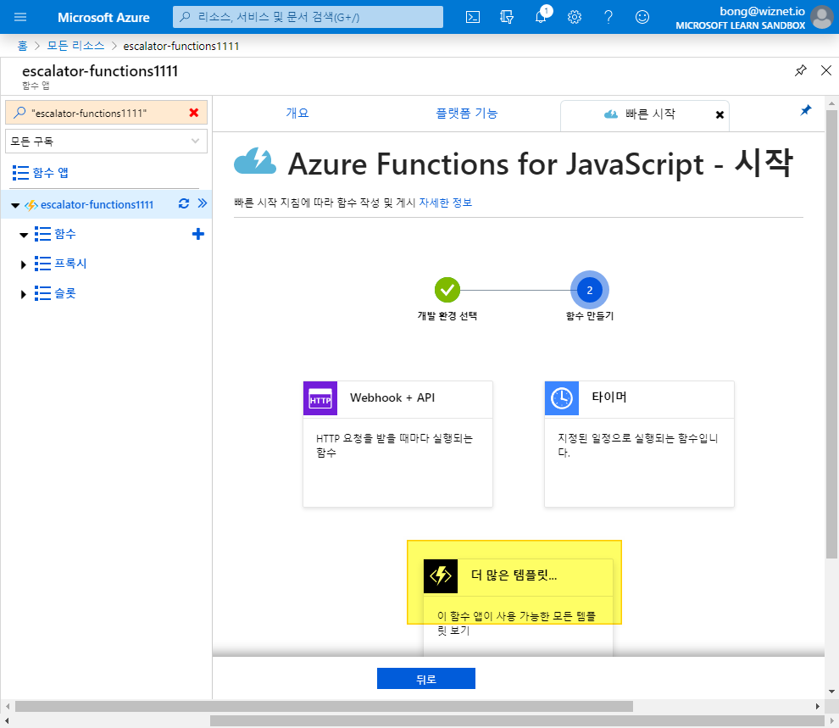
Task: Click the completed development environment step
Action: pyautogui.click(x=447, y=290)
